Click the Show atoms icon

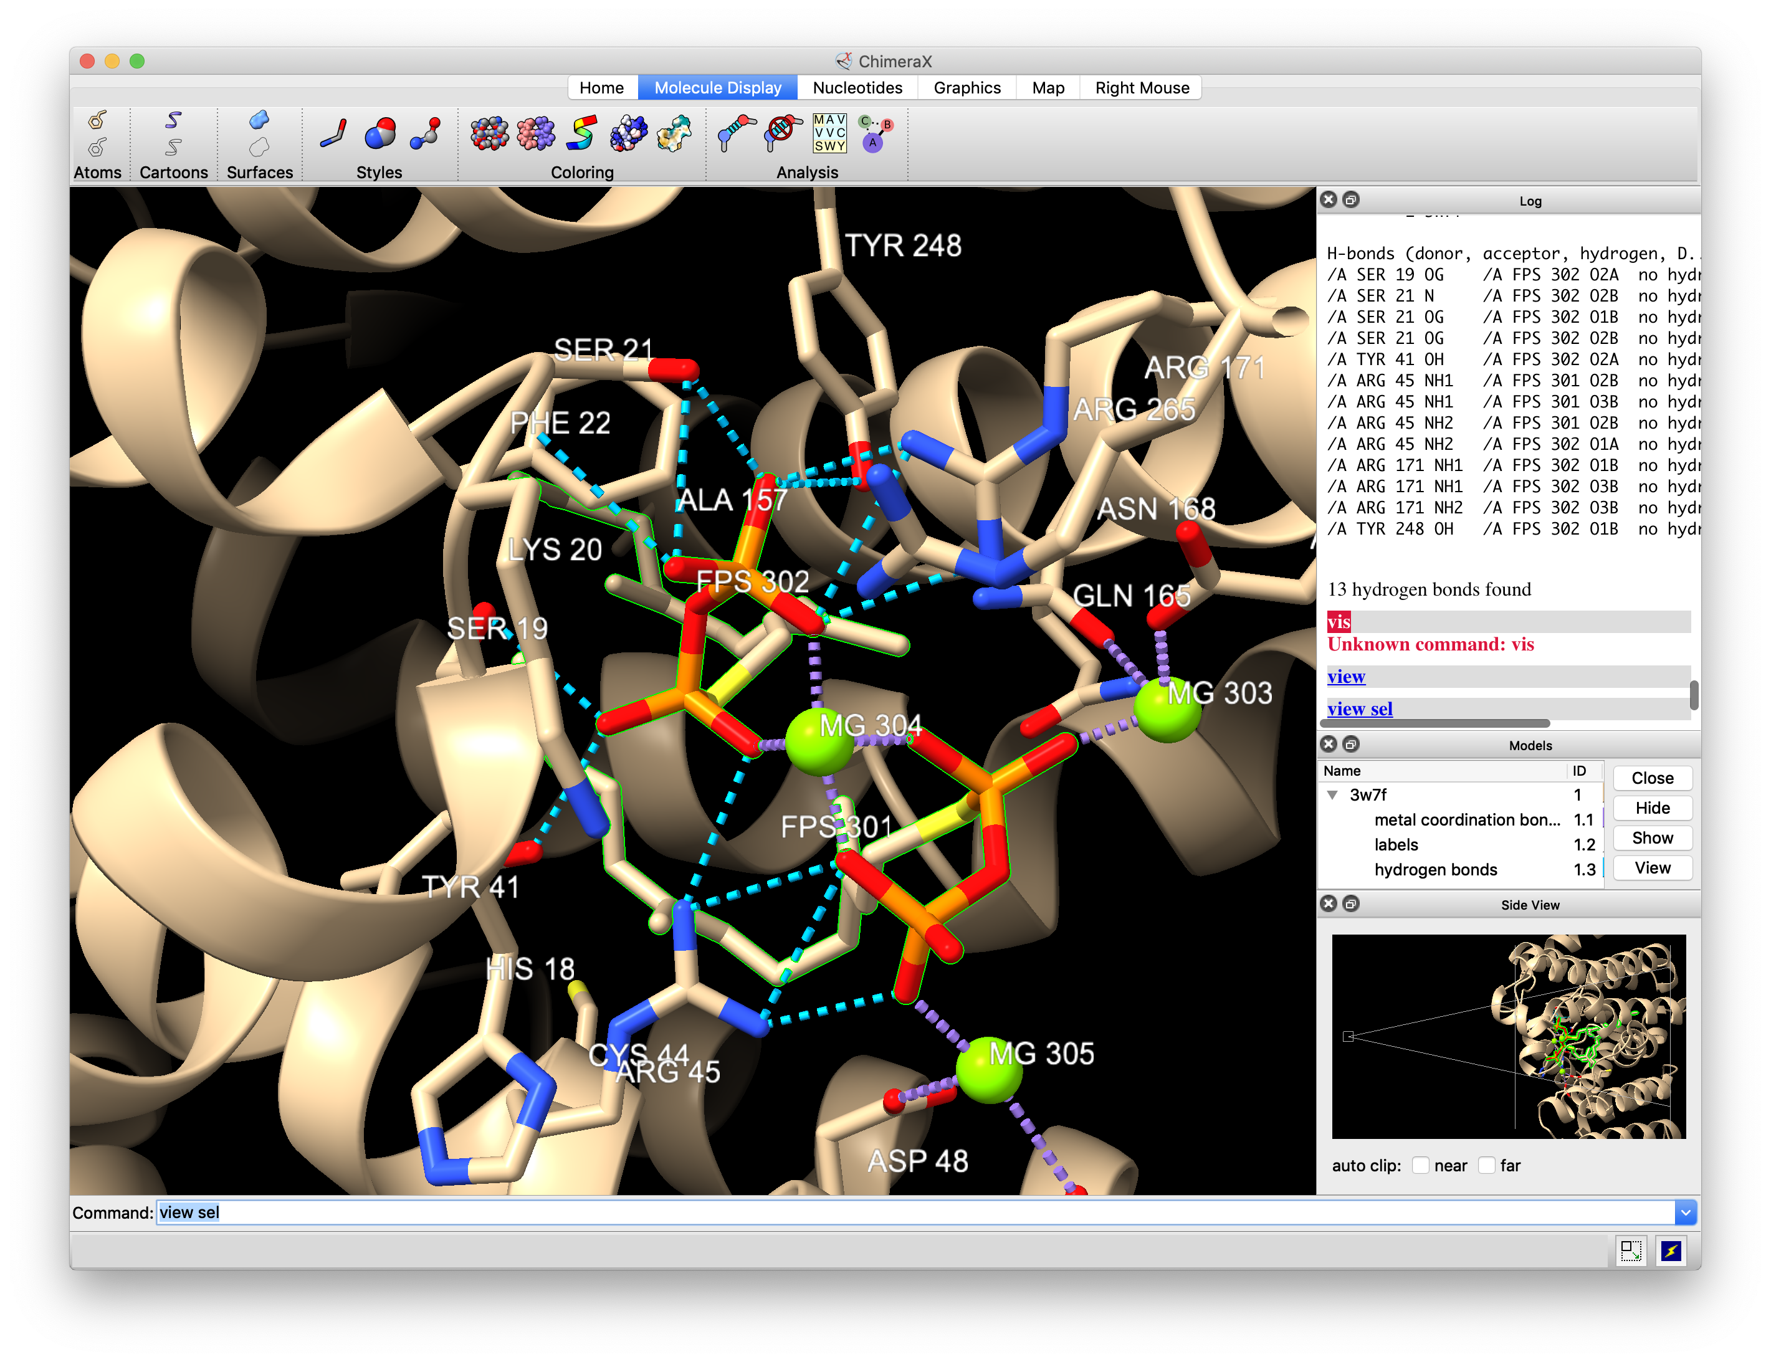point(97,120)
